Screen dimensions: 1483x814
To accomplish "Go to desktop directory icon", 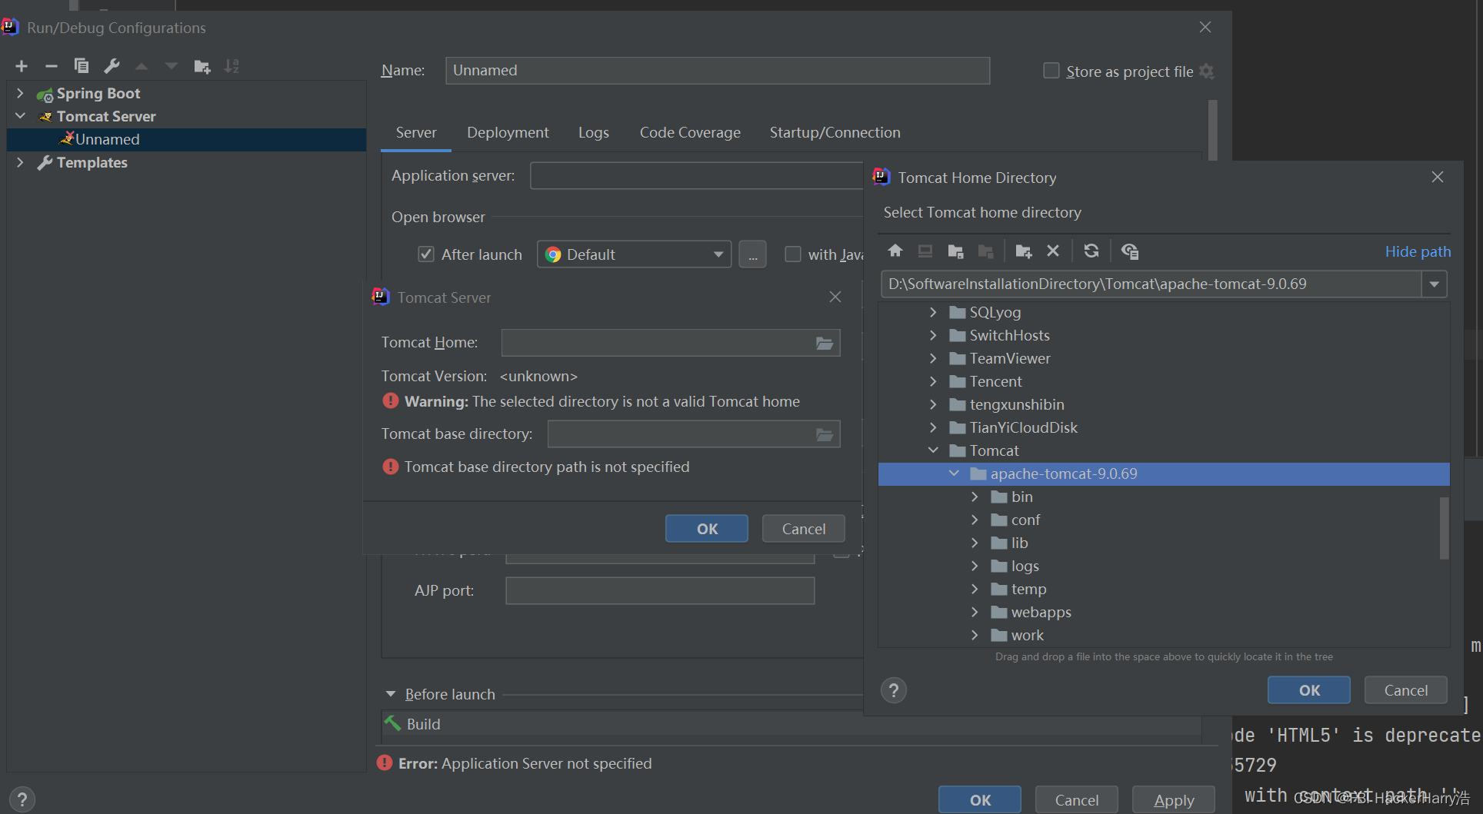I will (925, 251).
